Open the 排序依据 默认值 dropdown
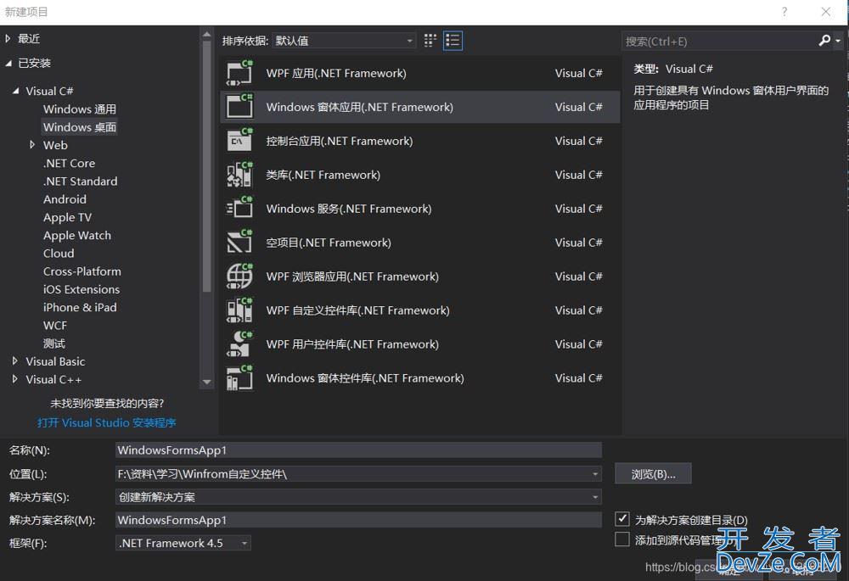Image resolution: width=849 pixels, height=581 pixels. (344, 41)
